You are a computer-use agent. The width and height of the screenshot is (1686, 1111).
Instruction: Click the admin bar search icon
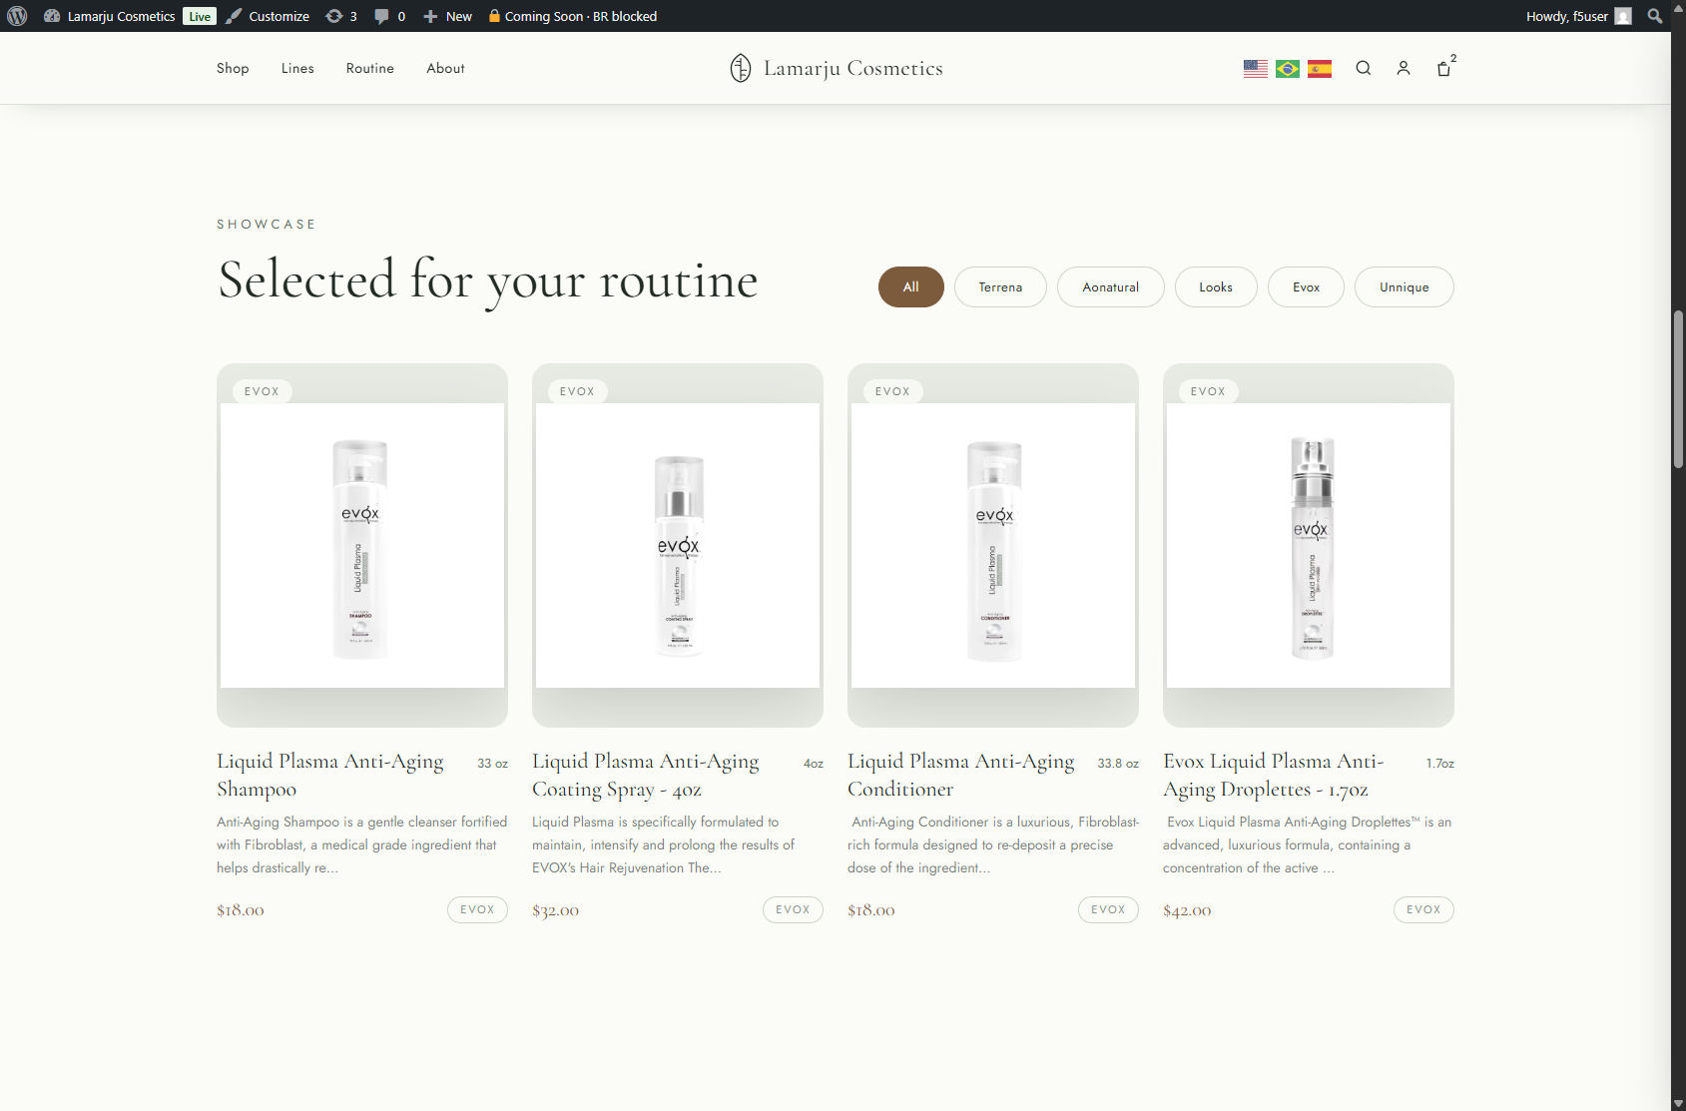(x=1655, y=16)
